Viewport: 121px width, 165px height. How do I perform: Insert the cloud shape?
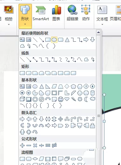coord(93,99)
